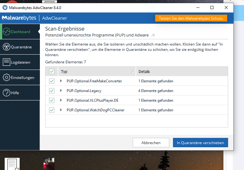This screenshot has height=170, width=244.
Task: Open the Quarantäne sidebar section
Action: click(x=20, y=47)
